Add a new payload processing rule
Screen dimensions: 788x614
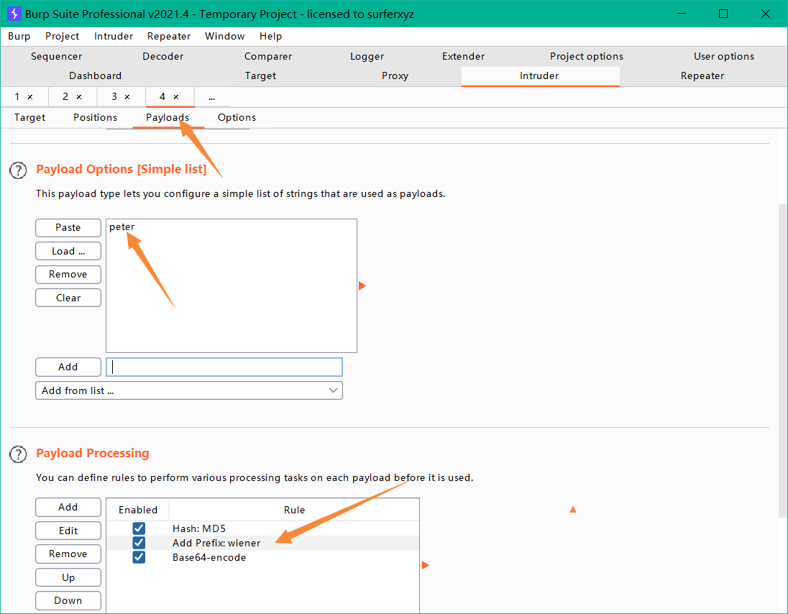pos(68,507)
